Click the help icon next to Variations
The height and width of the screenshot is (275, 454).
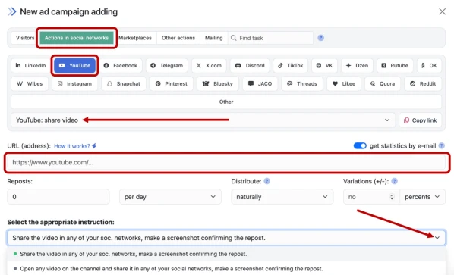[394, 181]
